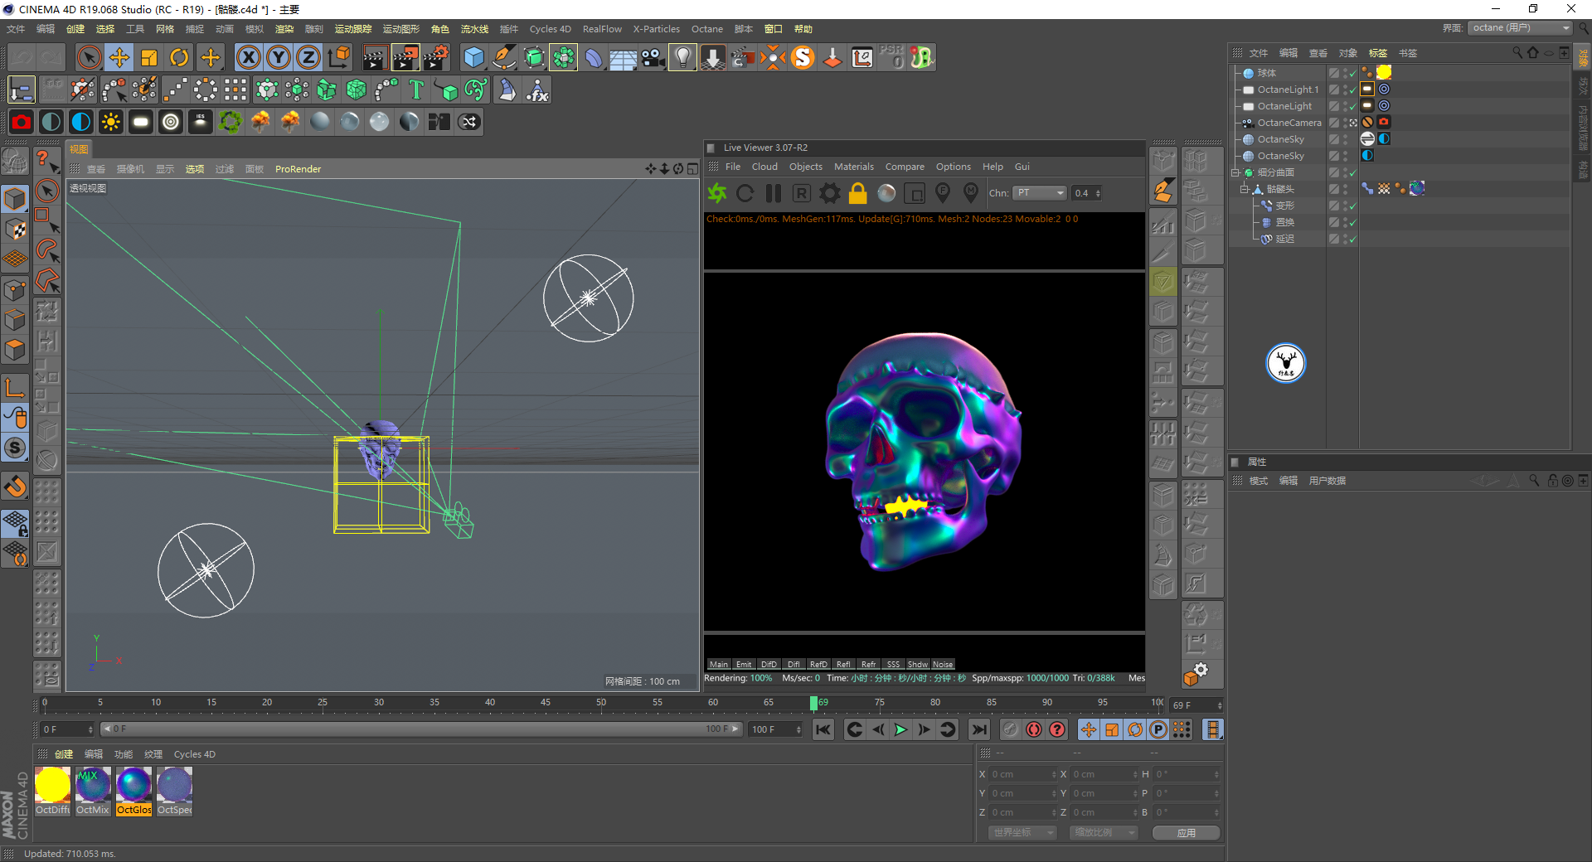Viewport: 1592px width, 862px height.
Task: Toggle the enable checkmark for OctaneLight.1
Action: (x=1352, y=90)
